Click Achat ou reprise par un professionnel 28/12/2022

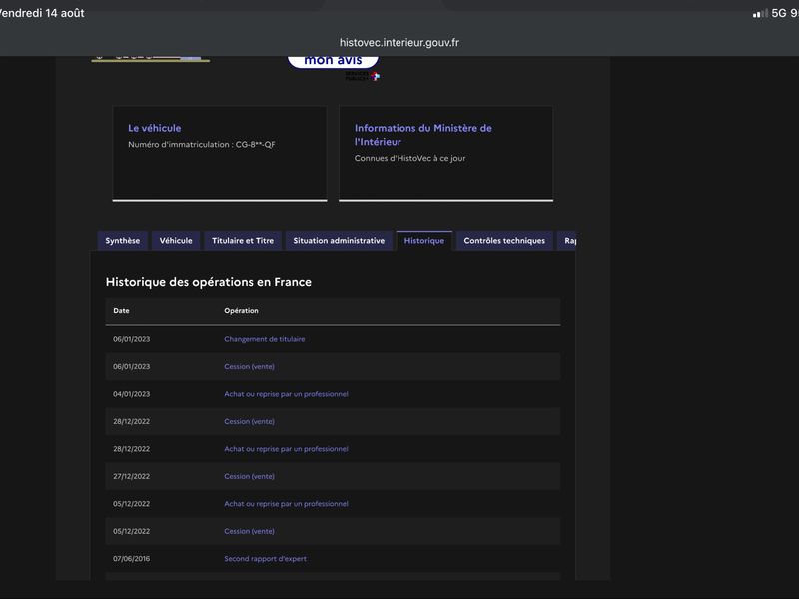click(286, 449)
